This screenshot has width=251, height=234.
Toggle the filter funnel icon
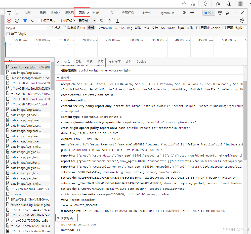25,21
